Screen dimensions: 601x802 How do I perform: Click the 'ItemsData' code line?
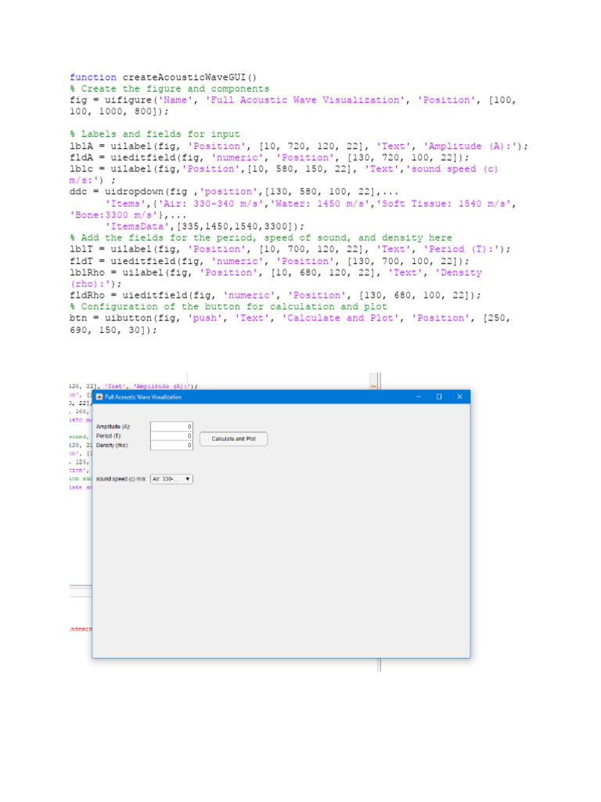204,226
